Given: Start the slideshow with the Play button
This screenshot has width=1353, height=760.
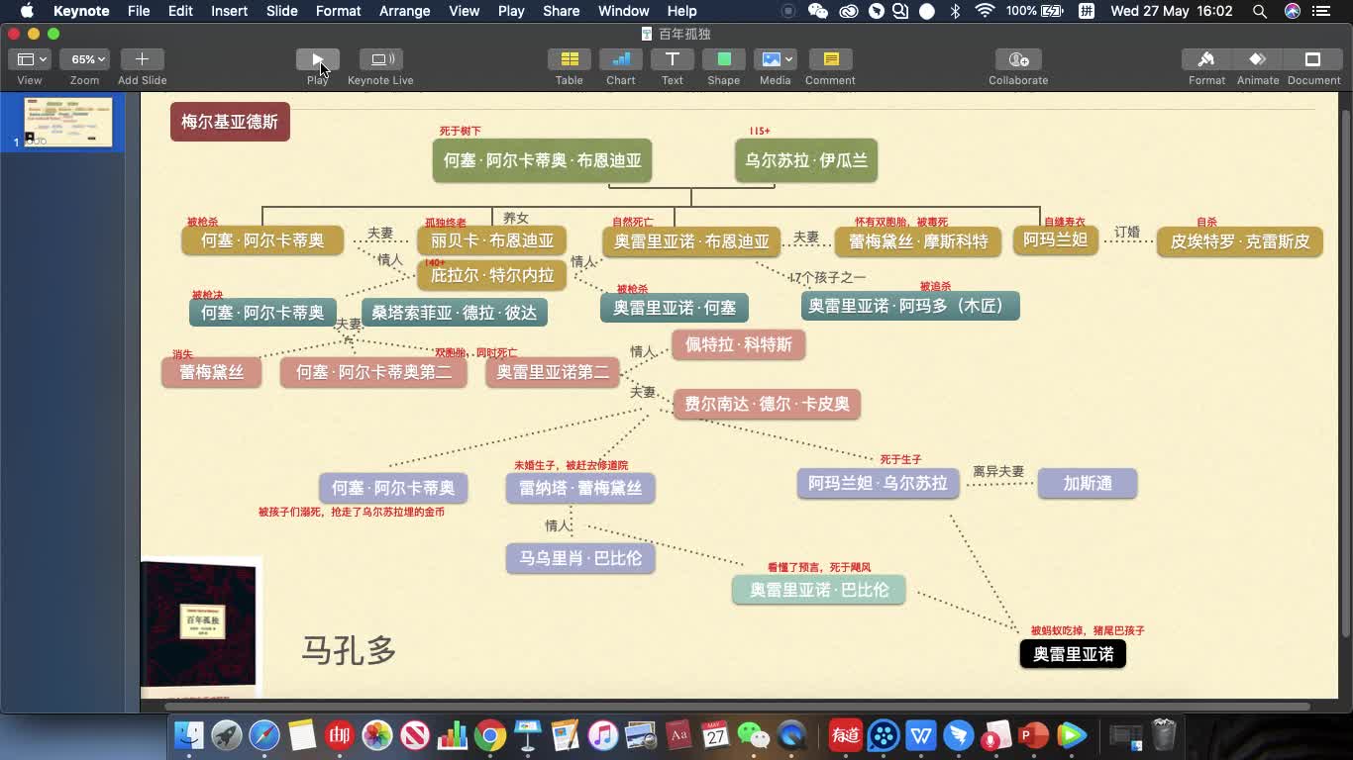Looking at the screenshot, I should [x=318, y=59].
